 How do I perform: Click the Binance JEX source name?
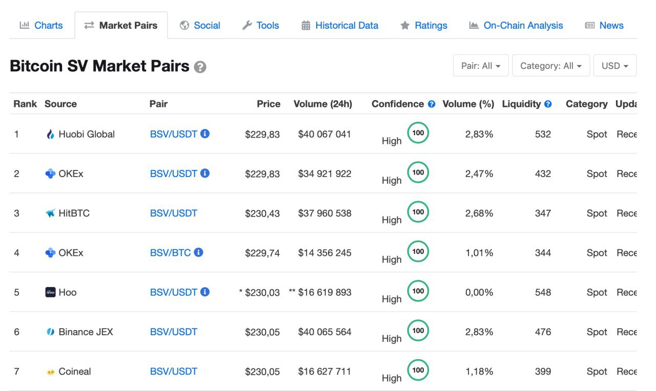(x=86, y=332)
